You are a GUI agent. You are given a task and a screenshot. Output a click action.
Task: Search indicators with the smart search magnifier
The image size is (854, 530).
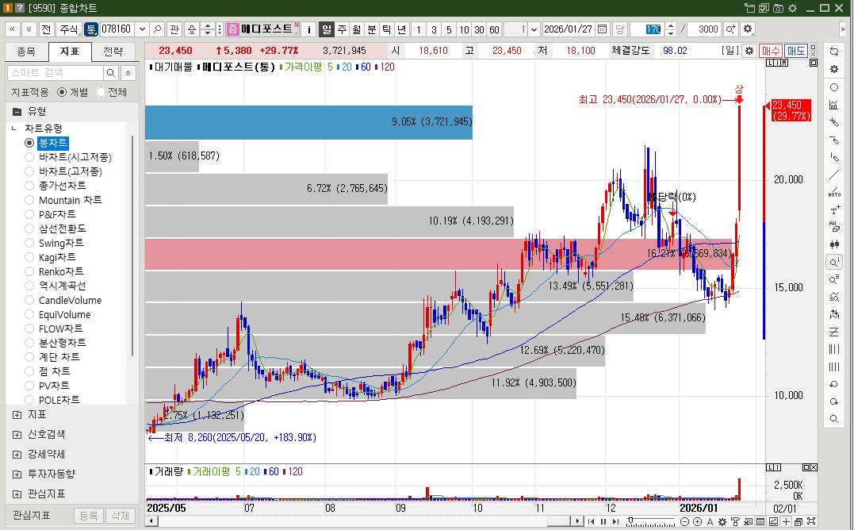point(110,72)
